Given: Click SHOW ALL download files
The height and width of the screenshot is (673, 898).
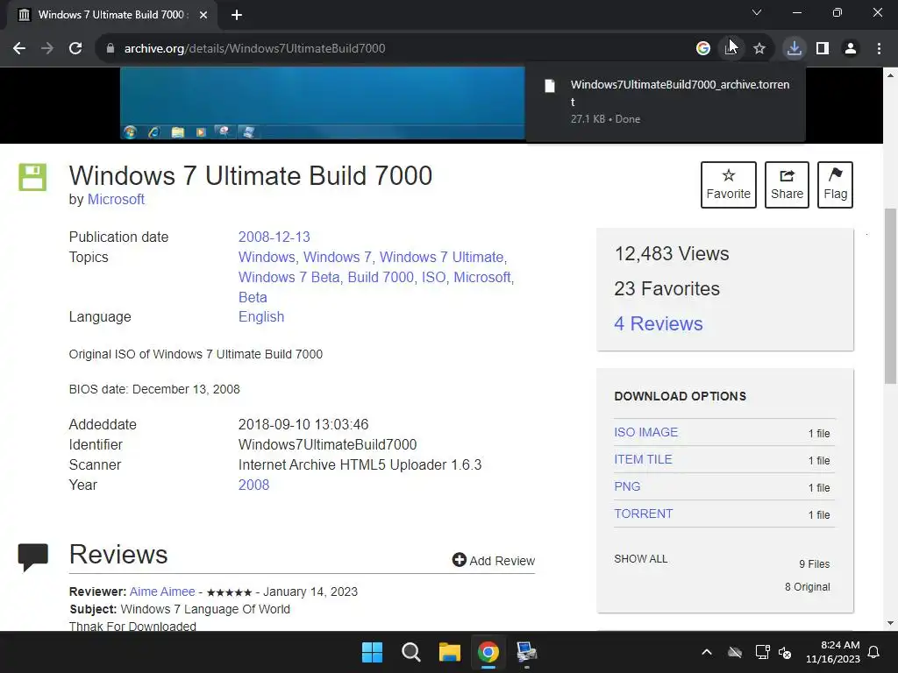Looking at the screenshot, I should [x=640, y=558].
